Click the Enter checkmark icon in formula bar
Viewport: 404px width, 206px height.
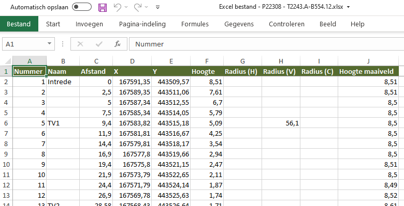click(x=99, y=44)
